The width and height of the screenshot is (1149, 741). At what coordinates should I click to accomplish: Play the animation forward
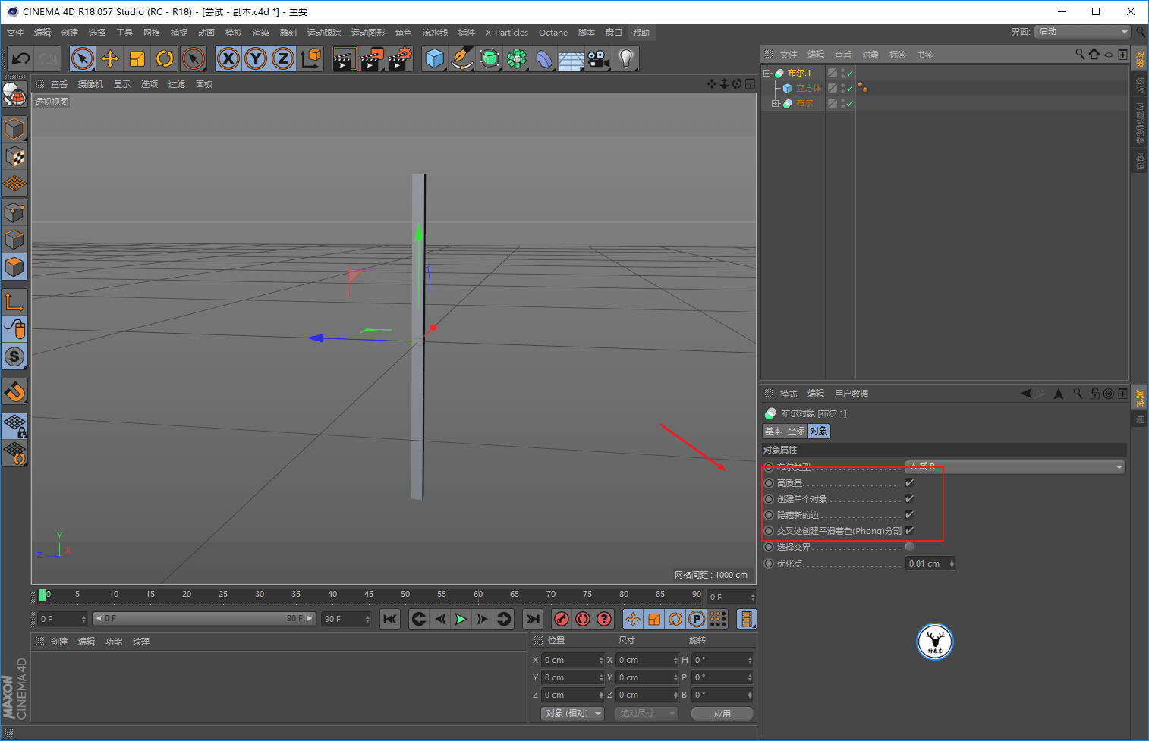[461, 619]
